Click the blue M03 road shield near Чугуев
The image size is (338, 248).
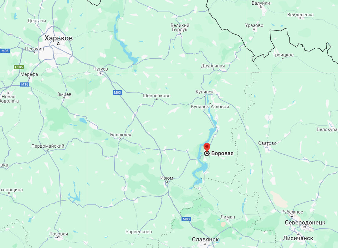coord(117,92)
